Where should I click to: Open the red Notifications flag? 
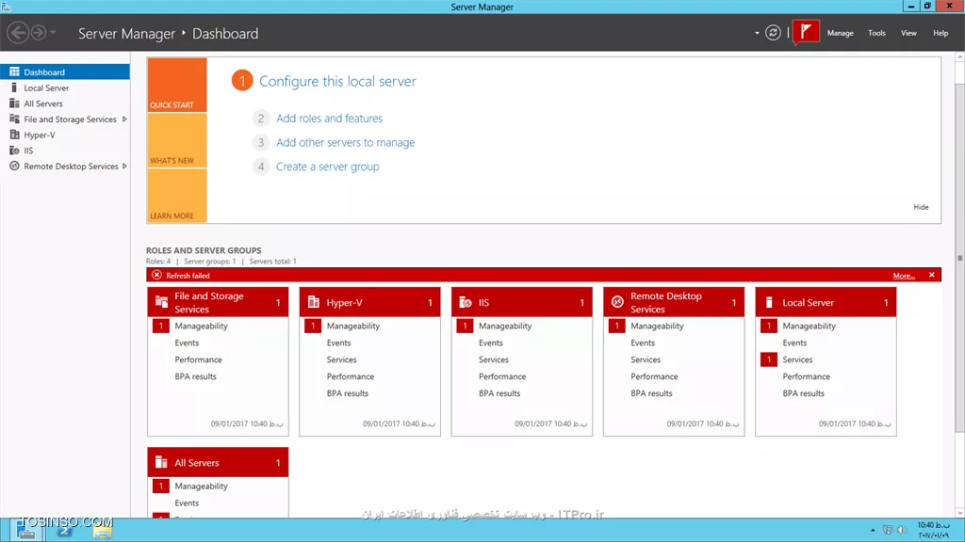point(806,32)
